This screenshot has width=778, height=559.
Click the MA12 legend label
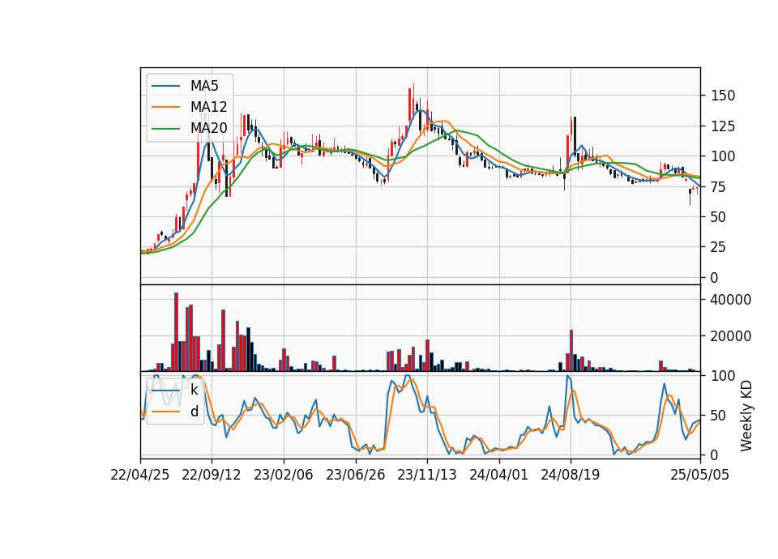(x=208, y=107)
